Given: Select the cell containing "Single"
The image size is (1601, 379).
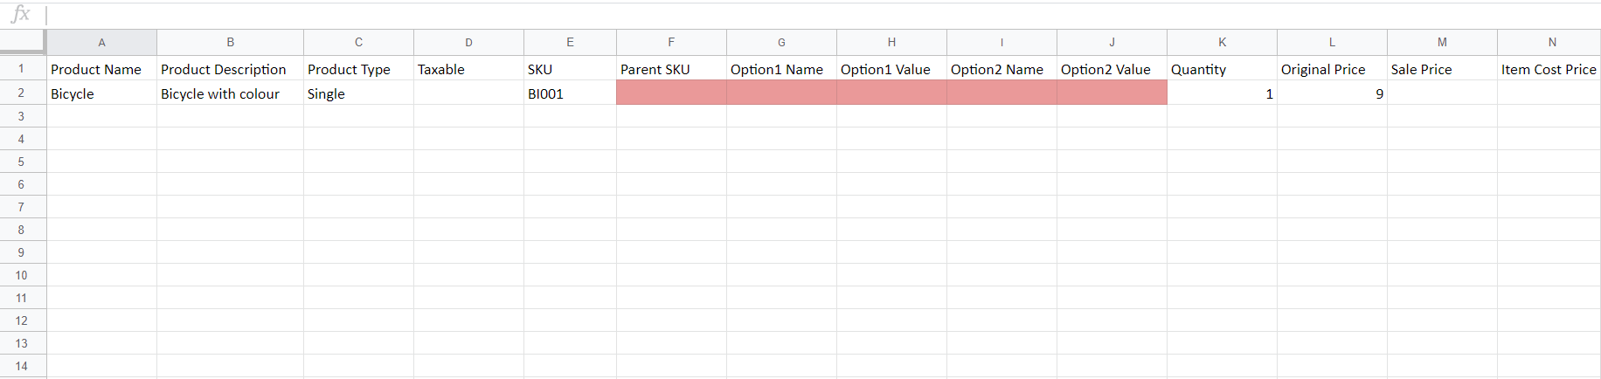Looking at the screenshot, I should click(358, 93).
